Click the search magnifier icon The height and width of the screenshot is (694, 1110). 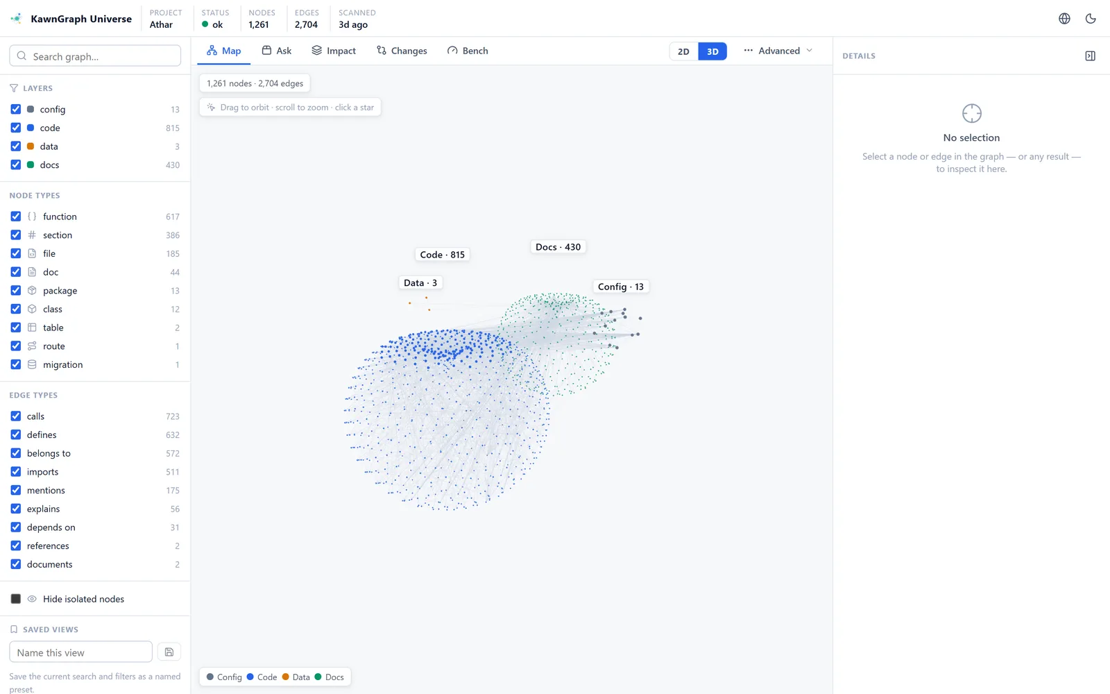(x=22, y=56)
